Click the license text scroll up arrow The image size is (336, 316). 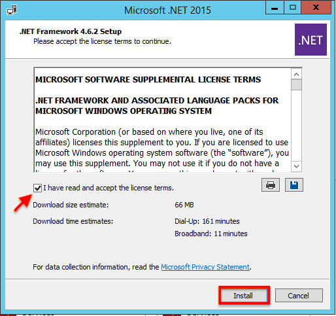tap(296, 75)
